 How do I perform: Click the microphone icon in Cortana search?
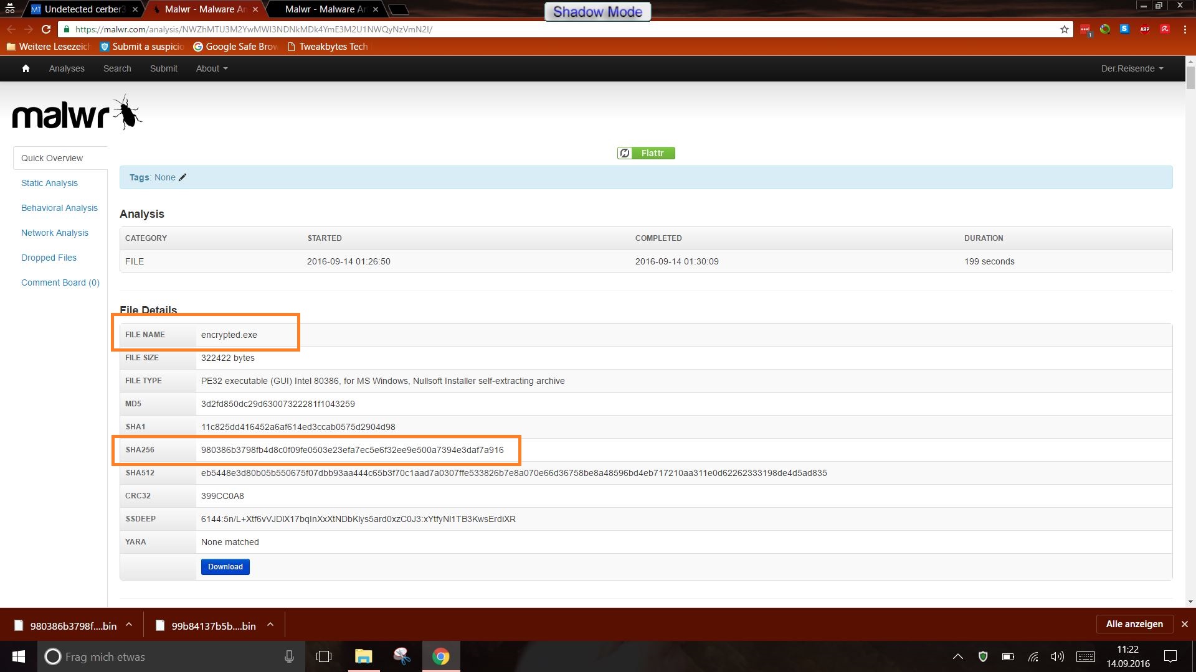pyautogui.click(x=289, y=656)
